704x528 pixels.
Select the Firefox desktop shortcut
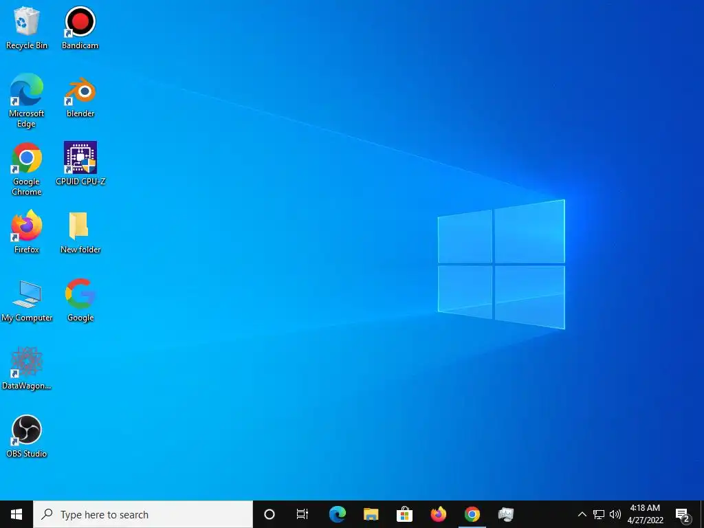27,232
